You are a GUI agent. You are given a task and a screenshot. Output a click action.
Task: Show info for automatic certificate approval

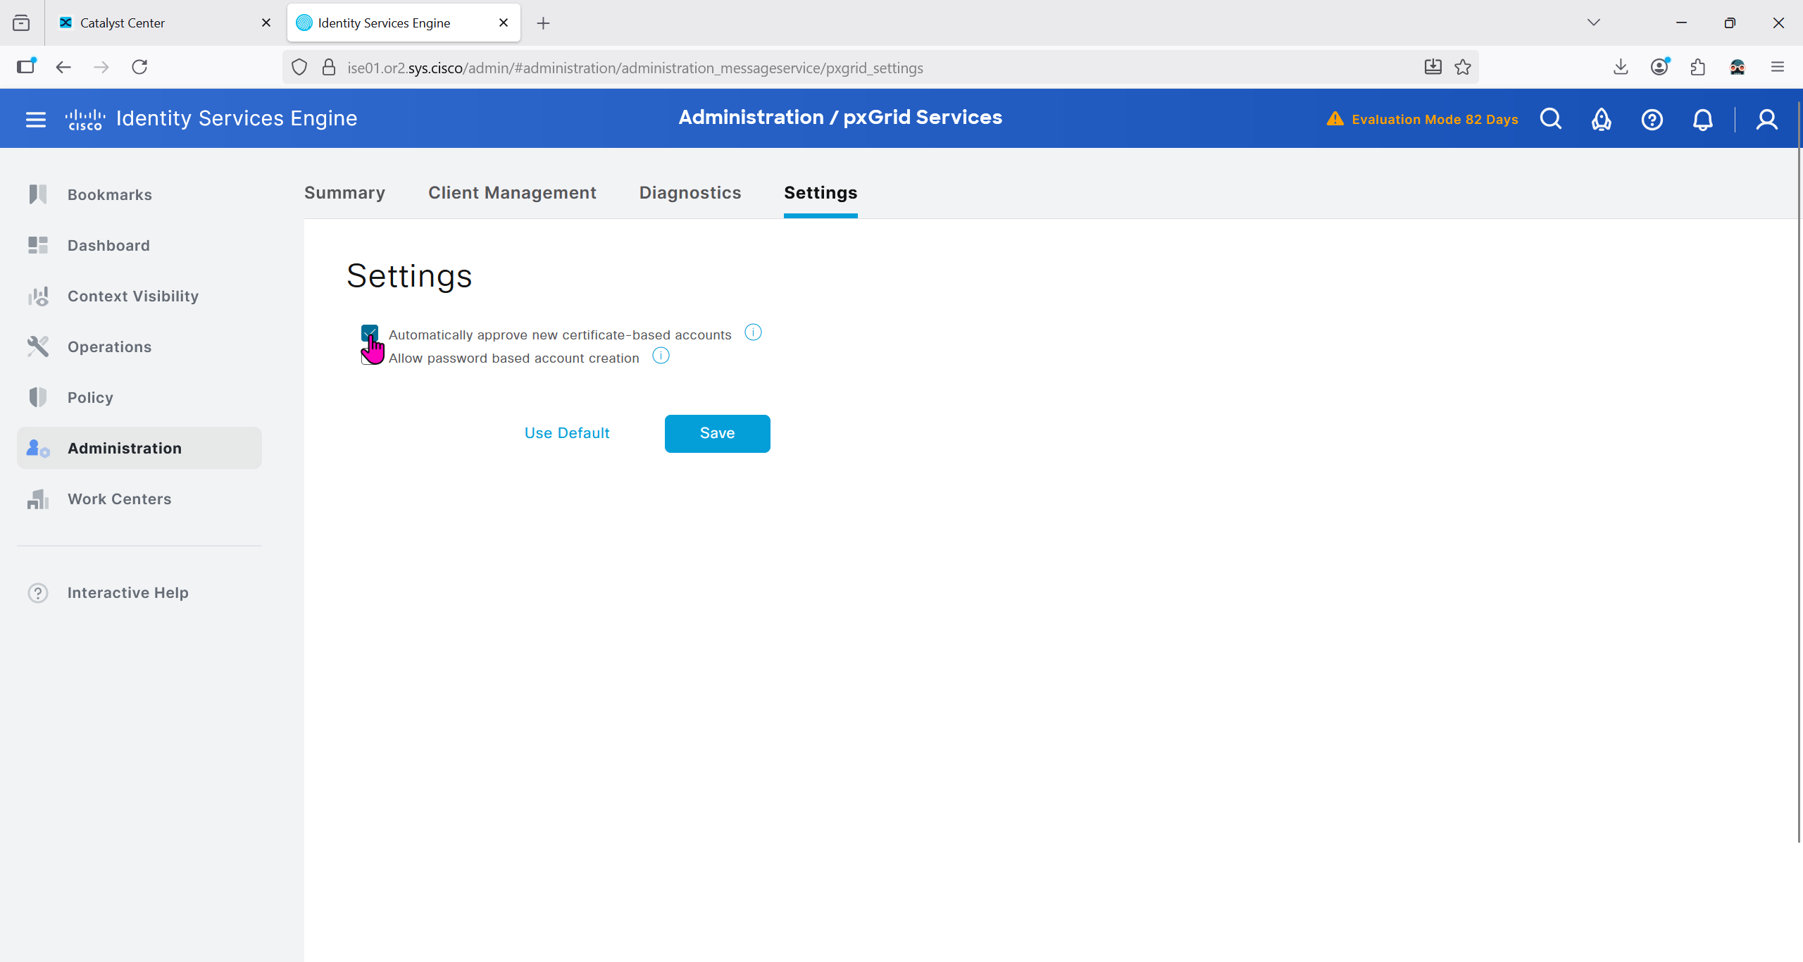coord(753,332)
